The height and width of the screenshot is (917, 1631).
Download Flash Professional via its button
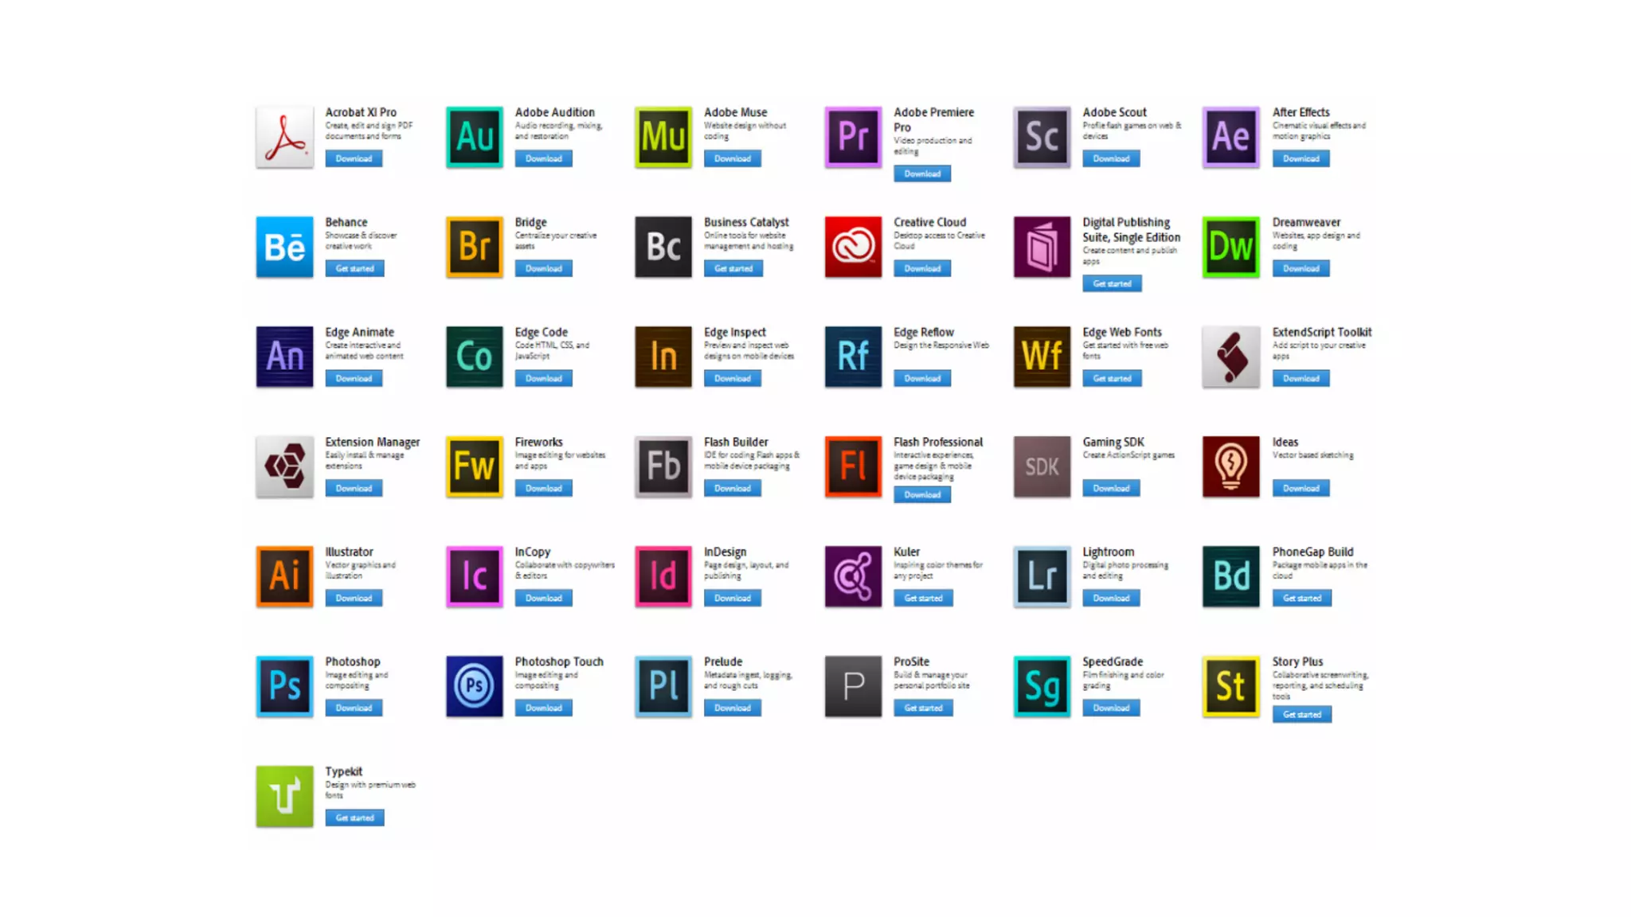coord(921,495)
